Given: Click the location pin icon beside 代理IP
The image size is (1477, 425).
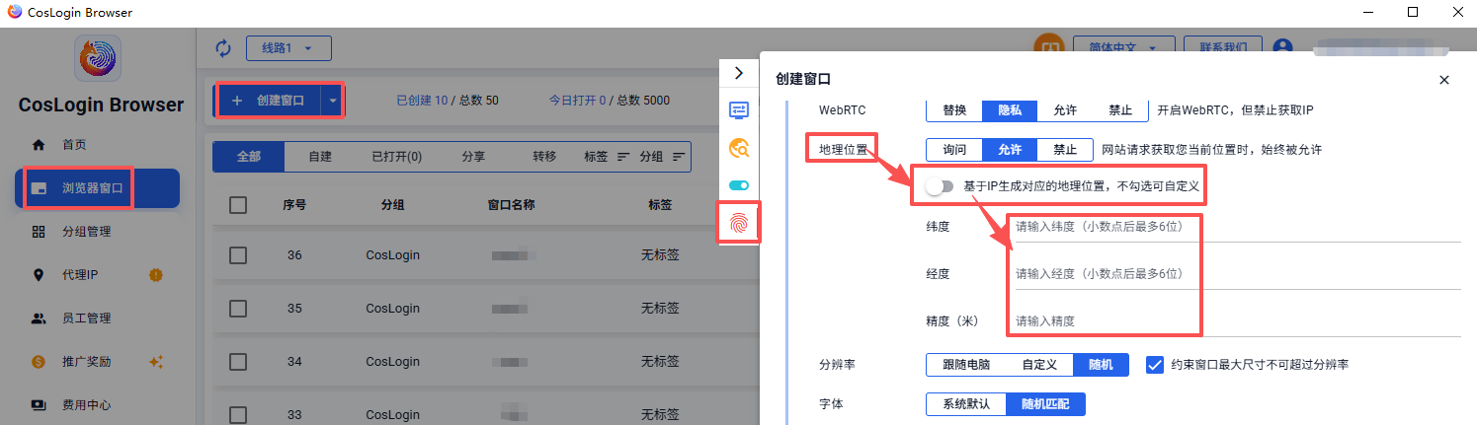Looking at the screenshot, I should point(40,275).
